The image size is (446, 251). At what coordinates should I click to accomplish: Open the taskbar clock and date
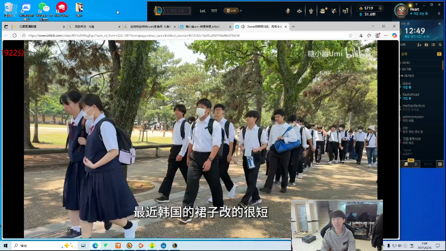click(x=425, y=245)
